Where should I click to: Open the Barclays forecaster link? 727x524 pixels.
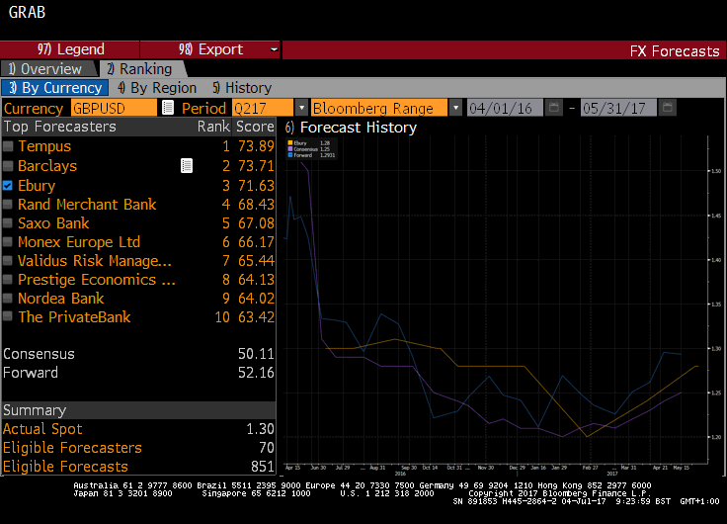pyautogui.click(x=47, y=166)
